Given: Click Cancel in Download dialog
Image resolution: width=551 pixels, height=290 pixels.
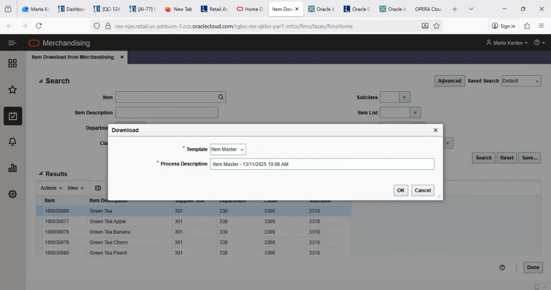Looking at the screenshot, I should pyautogui.click(x=422, y=190).
